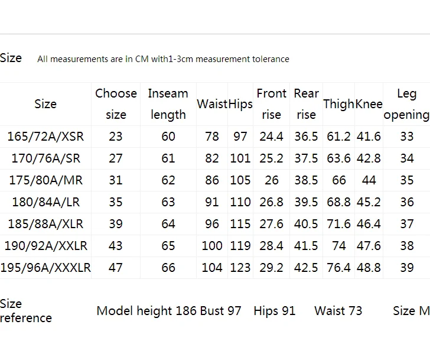The image size is (430, 357).
Task: Click the Hips 91 reference text
Action: pos(275,311)
